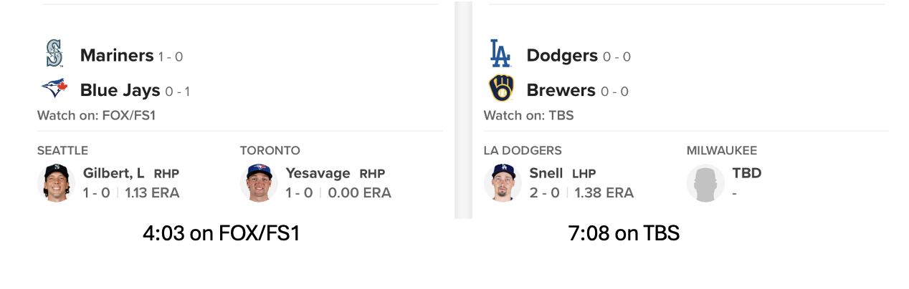Open Snell's player headshot

503,182
